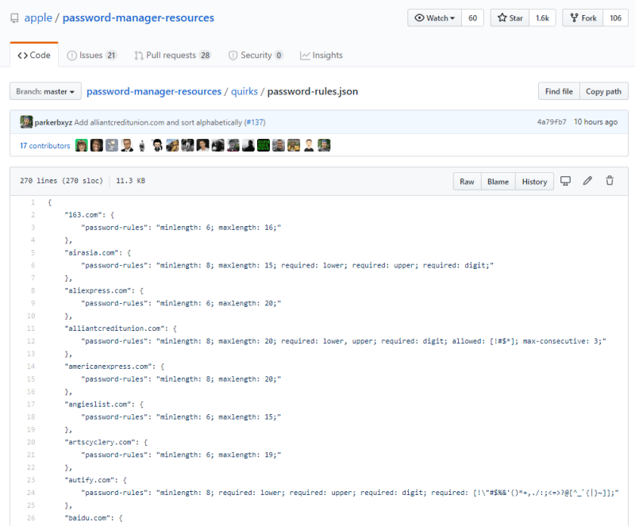Screen dimensions: 635x526
Task: Open the parkerbxyz author link
Action: [x=53, y=122]
